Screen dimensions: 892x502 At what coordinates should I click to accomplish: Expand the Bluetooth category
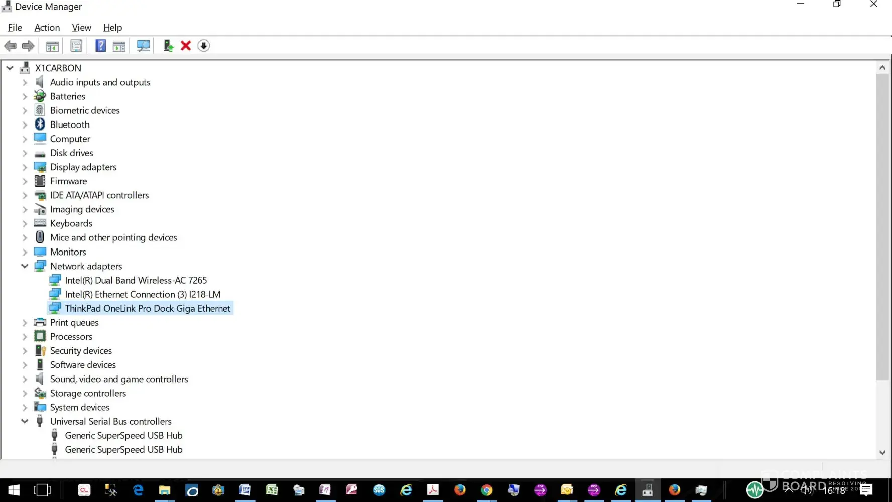[x=25, y=124]
